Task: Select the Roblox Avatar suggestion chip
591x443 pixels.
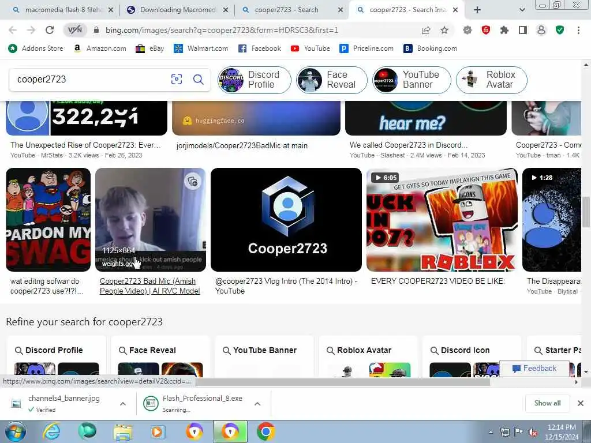Action: (492, 80)
